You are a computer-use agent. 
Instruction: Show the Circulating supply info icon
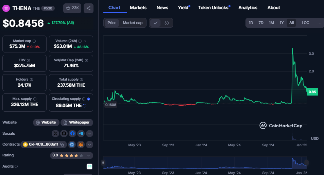84,99
